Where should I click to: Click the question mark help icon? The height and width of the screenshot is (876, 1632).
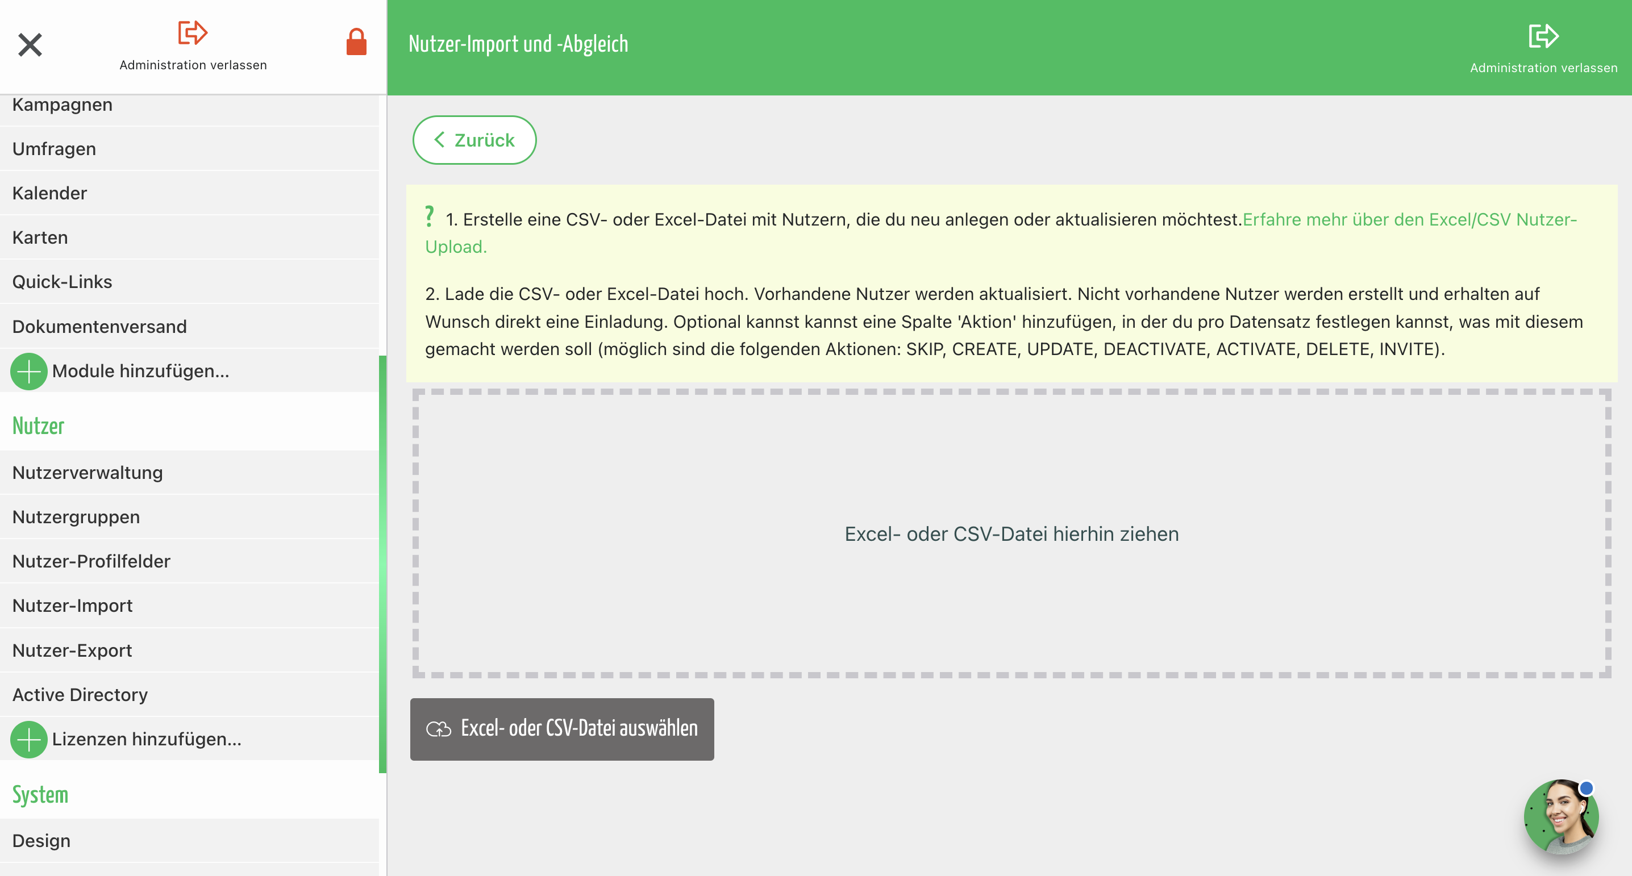[x=430, y=216]
